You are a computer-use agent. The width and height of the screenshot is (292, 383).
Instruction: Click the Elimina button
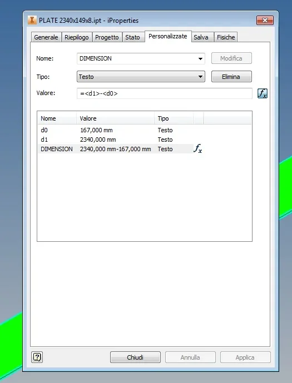[x=231, y=77]
